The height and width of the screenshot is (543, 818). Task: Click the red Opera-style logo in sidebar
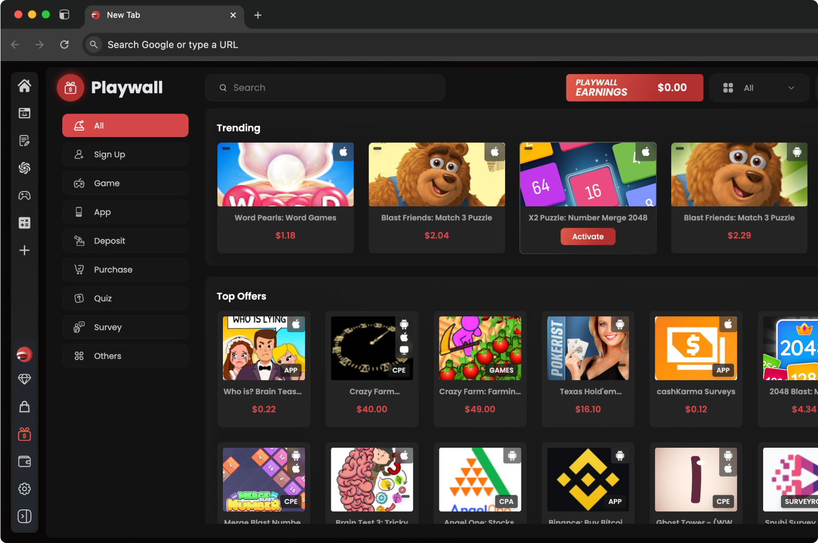click(x=24, y=354)
